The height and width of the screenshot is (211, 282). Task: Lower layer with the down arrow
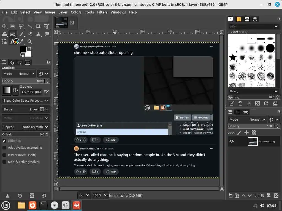point(250,196)
